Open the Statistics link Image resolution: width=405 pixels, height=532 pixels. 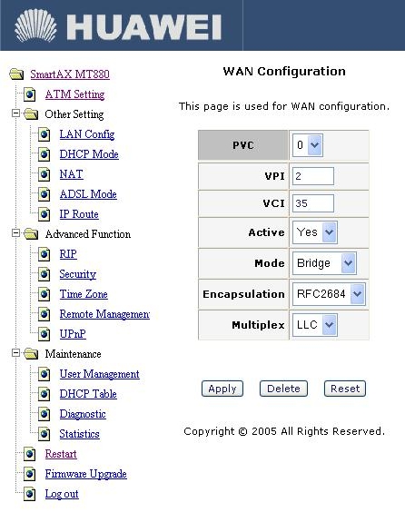tap(79, 434)
